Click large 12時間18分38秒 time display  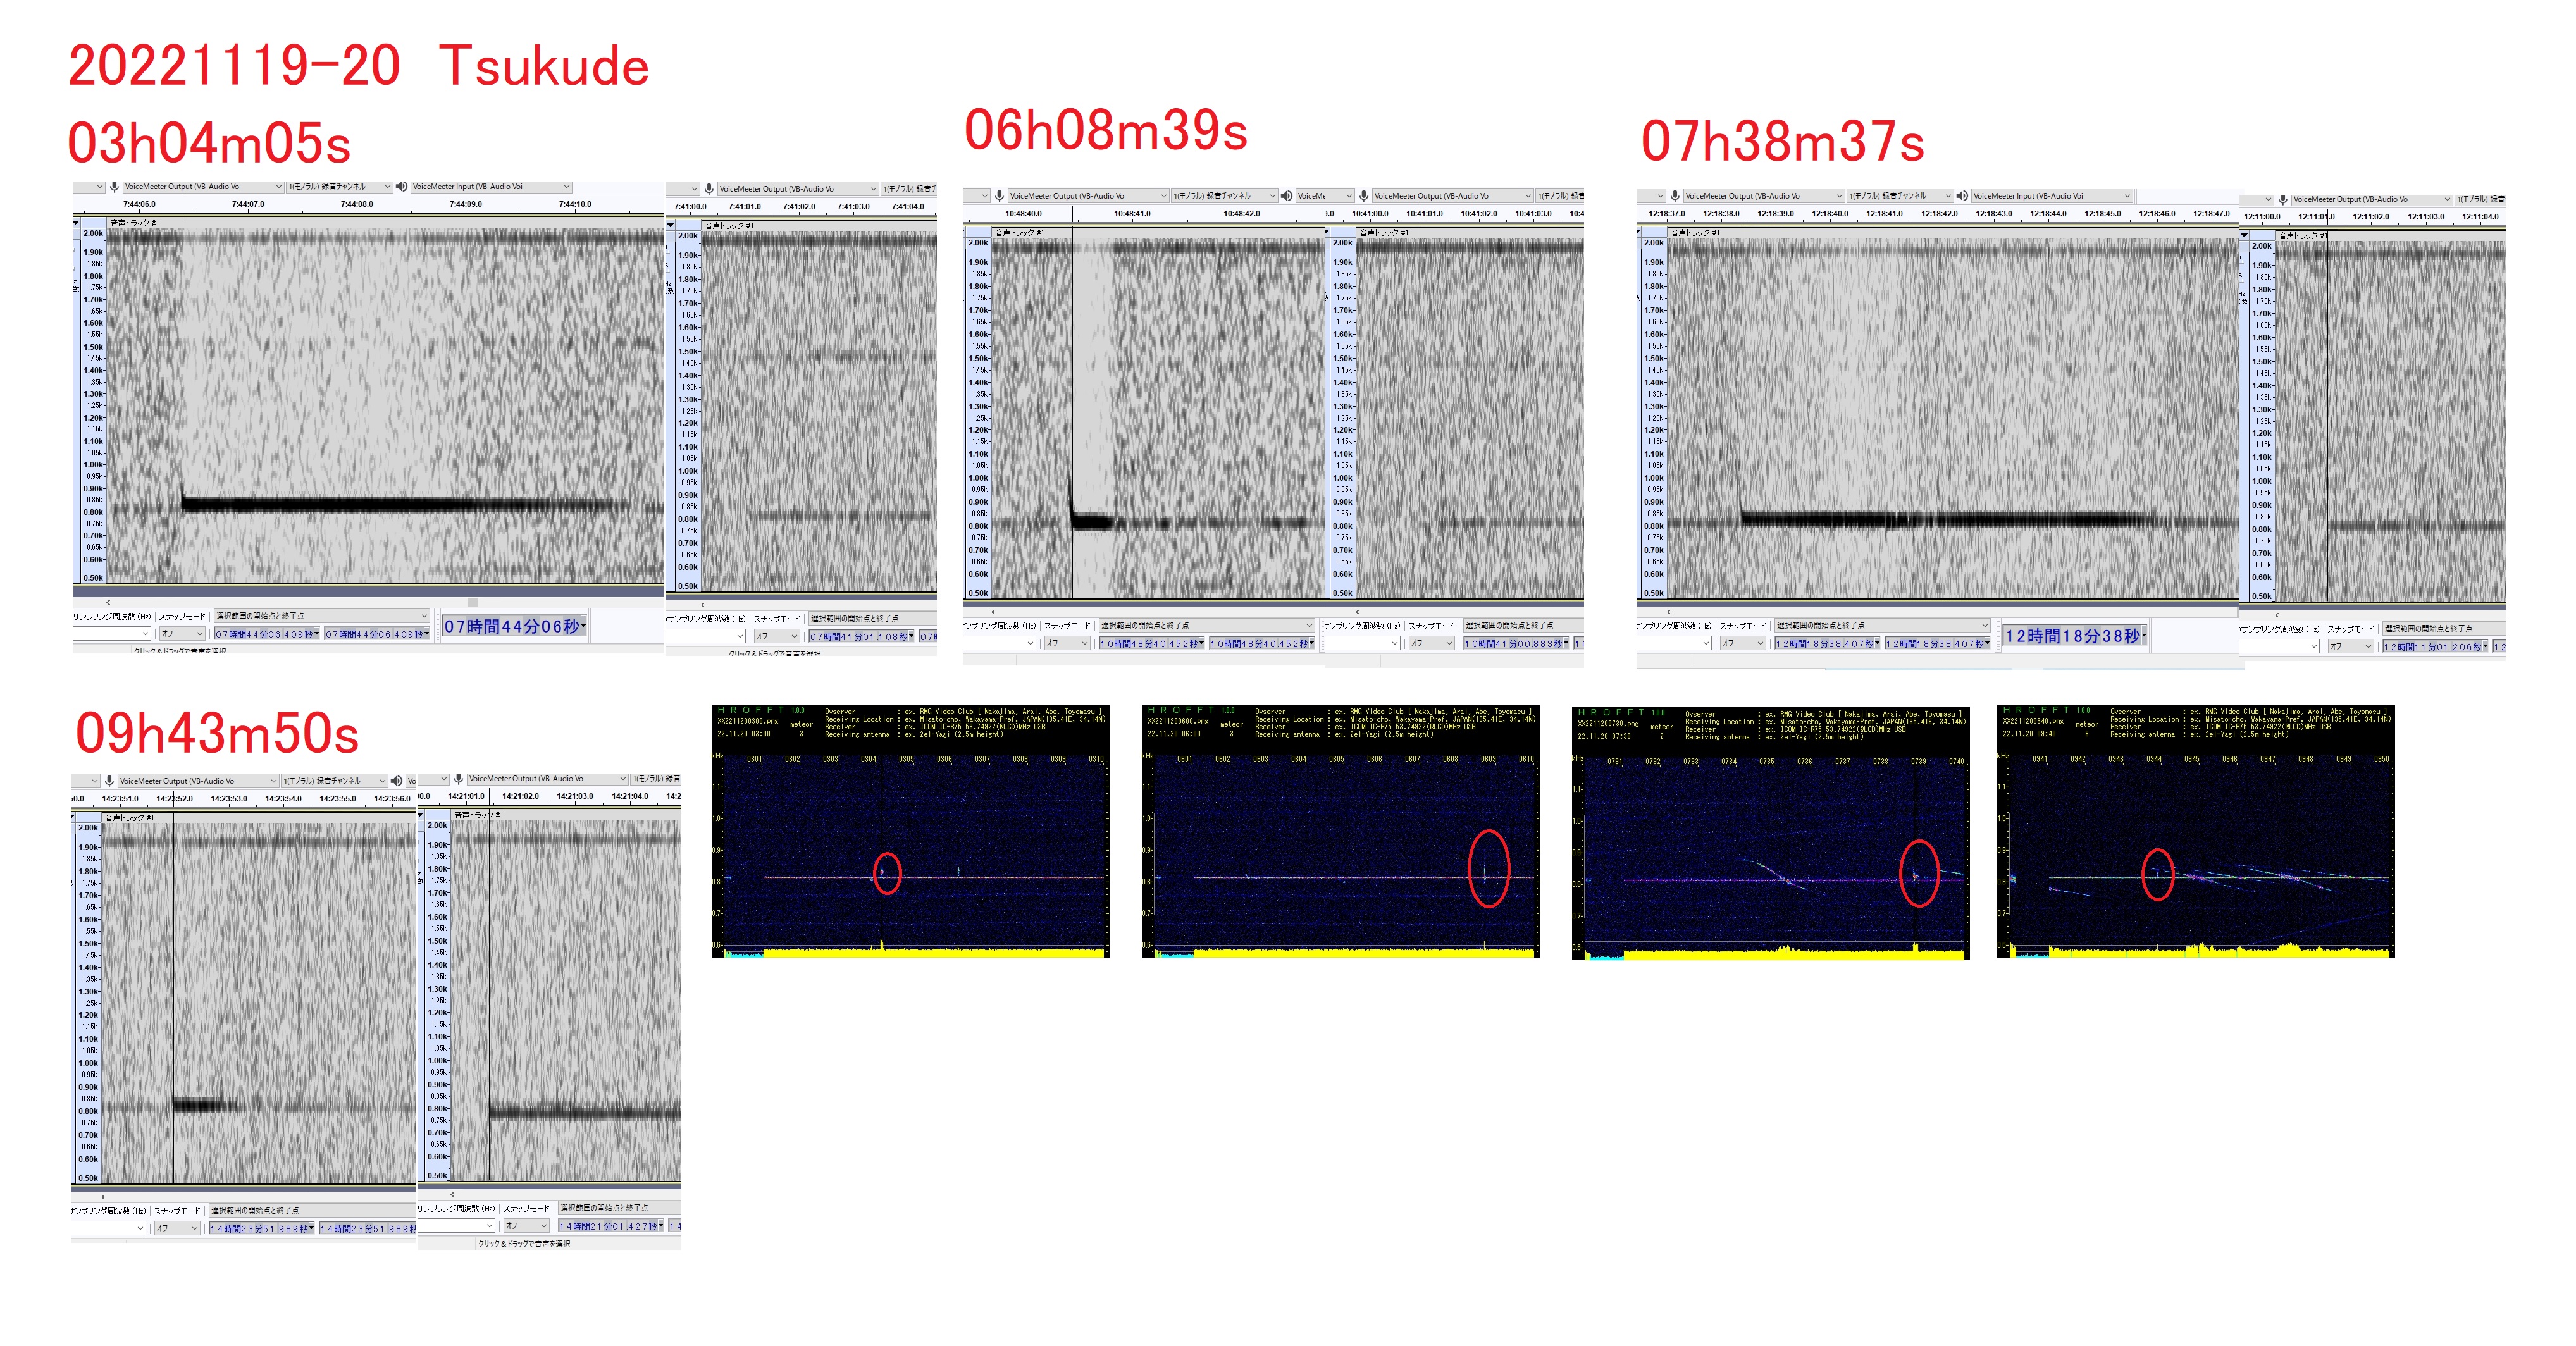point(2074,636)
